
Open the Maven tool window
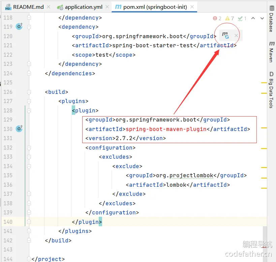[x=272, y=52]
